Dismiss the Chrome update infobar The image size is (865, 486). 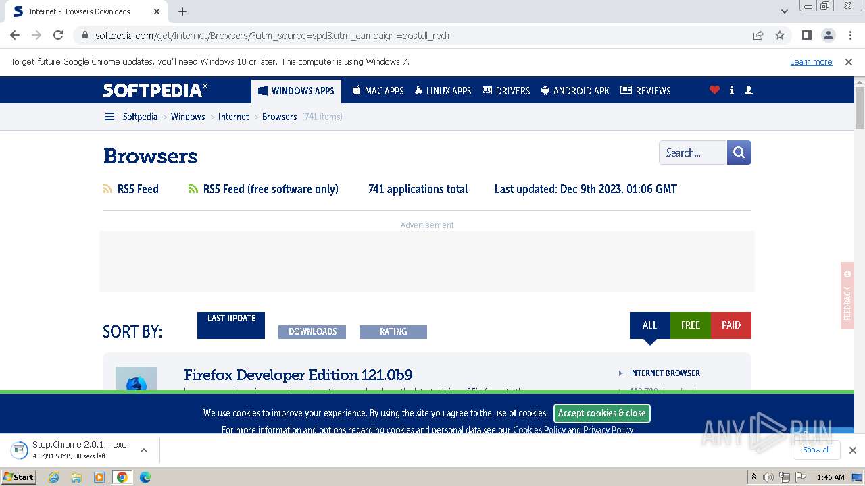pyautogui.click(x=849, y=61)
